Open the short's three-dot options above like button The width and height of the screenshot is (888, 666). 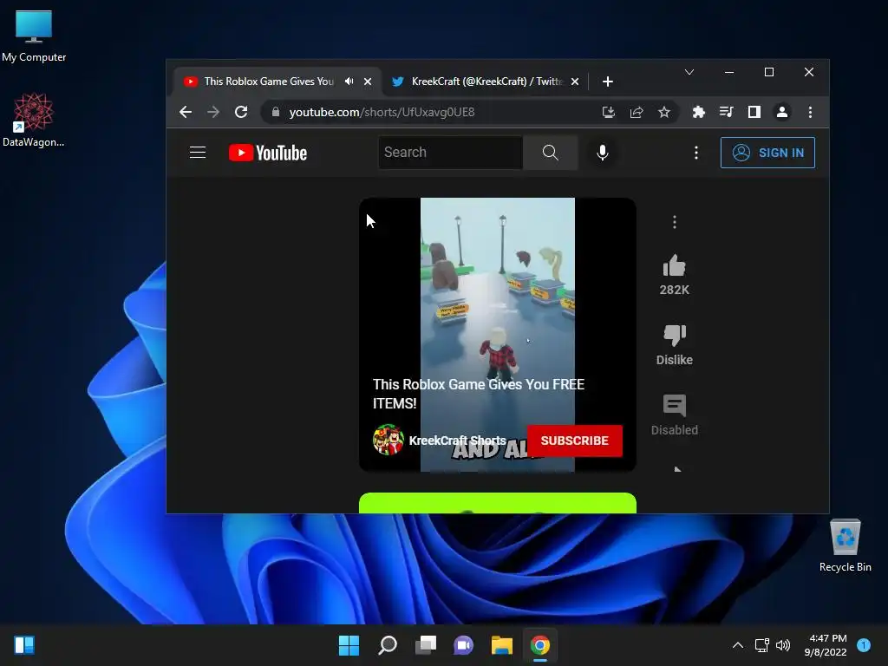point(674,222)
